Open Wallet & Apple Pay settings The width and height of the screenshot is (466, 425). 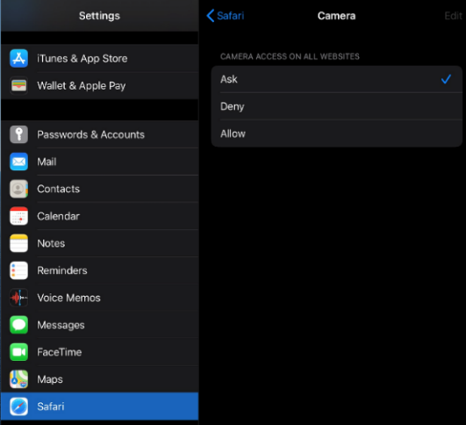pos(99,86)
